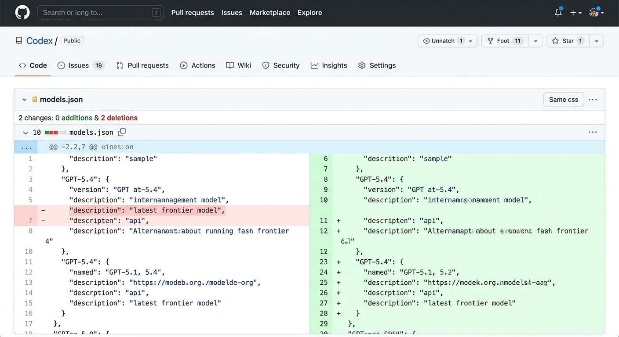619x337 pixels.
Task: Click the Foot fork button
Action: click(505, 41)
